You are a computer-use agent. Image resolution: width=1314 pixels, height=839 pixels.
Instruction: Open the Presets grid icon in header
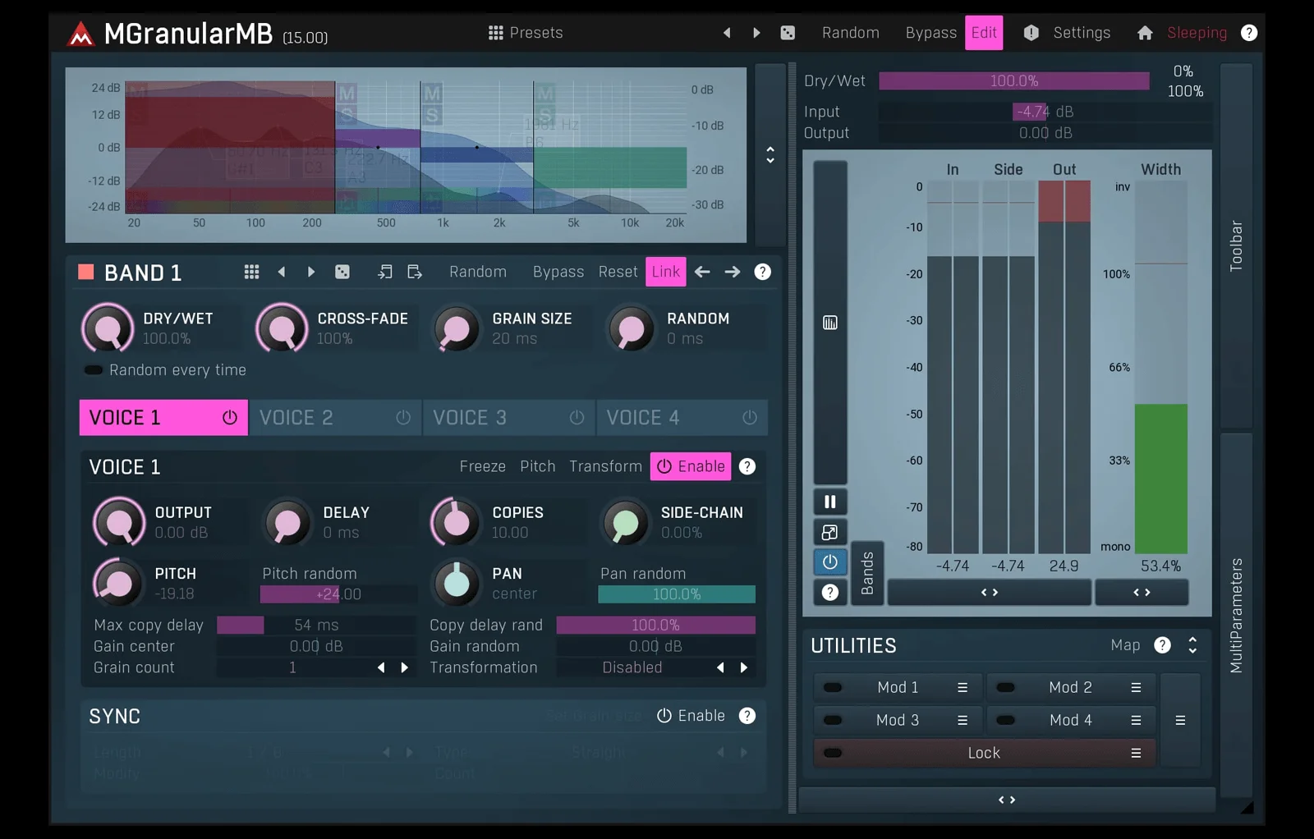(495, 33)
